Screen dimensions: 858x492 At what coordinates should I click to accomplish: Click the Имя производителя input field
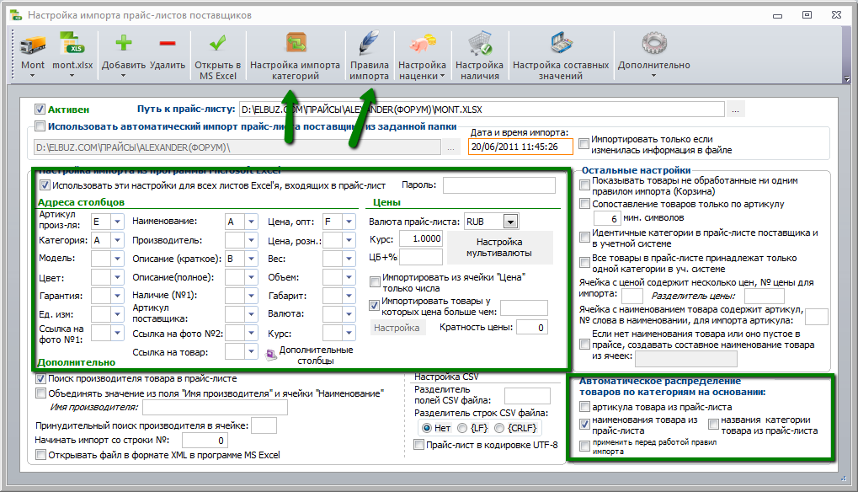point(215,407)
